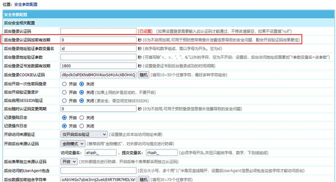Click the 后台登录地址验证参数变量名 field containing id

click(x=98, y=48)
